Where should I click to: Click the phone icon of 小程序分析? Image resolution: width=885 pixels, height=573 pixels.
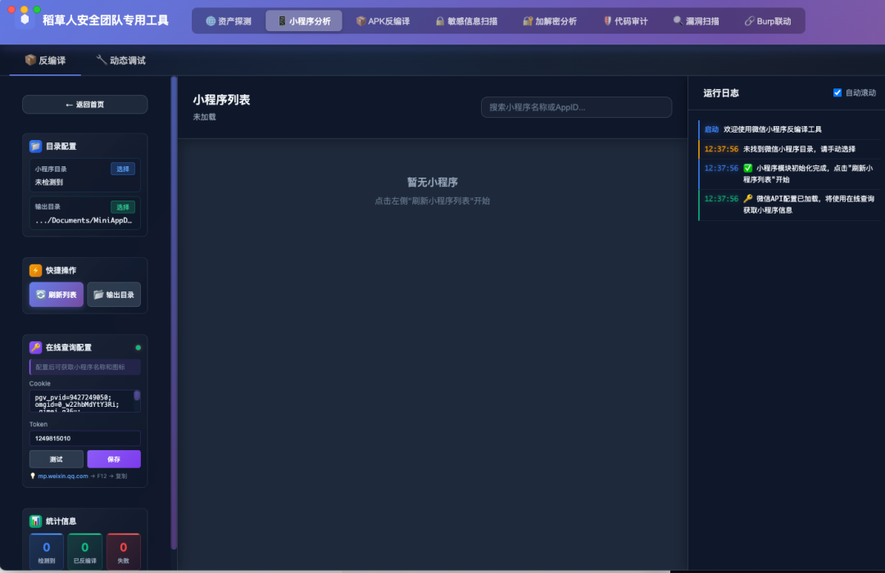click(282, 20)
